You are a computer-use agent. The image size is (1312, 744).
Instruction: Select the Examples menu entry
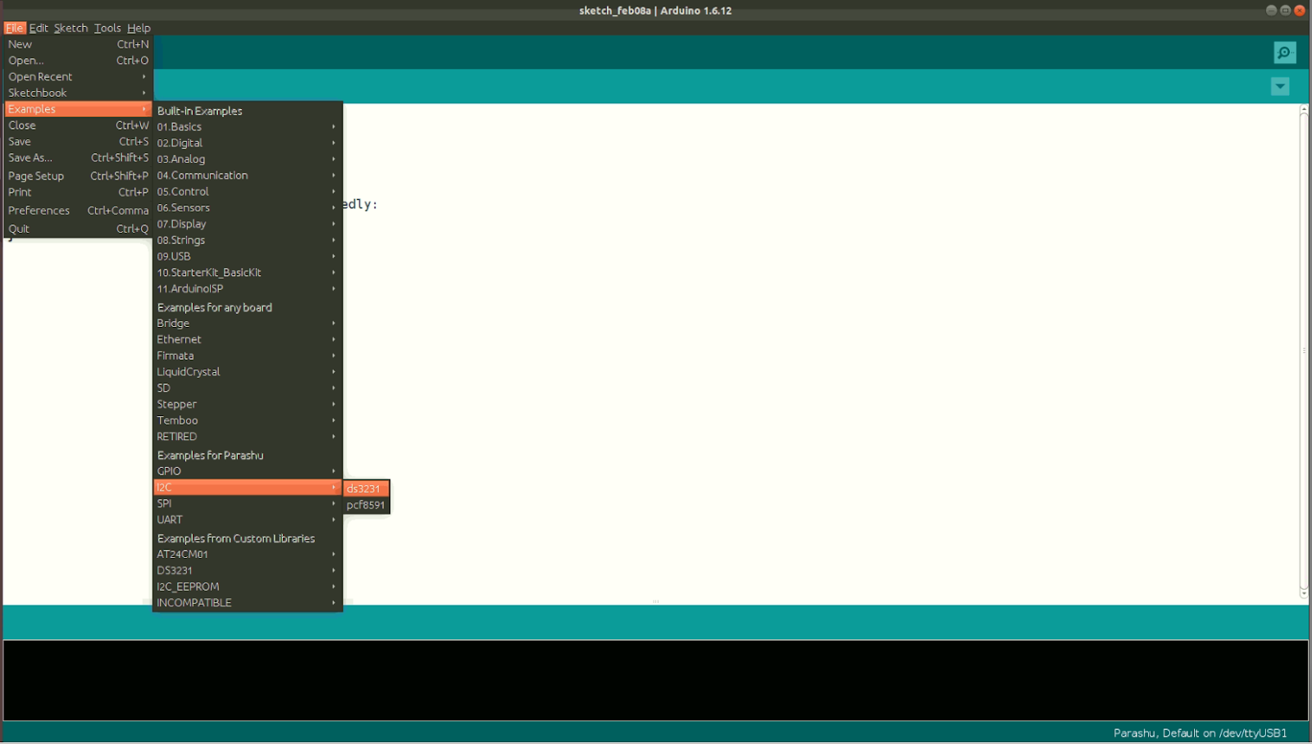[78, 109]
